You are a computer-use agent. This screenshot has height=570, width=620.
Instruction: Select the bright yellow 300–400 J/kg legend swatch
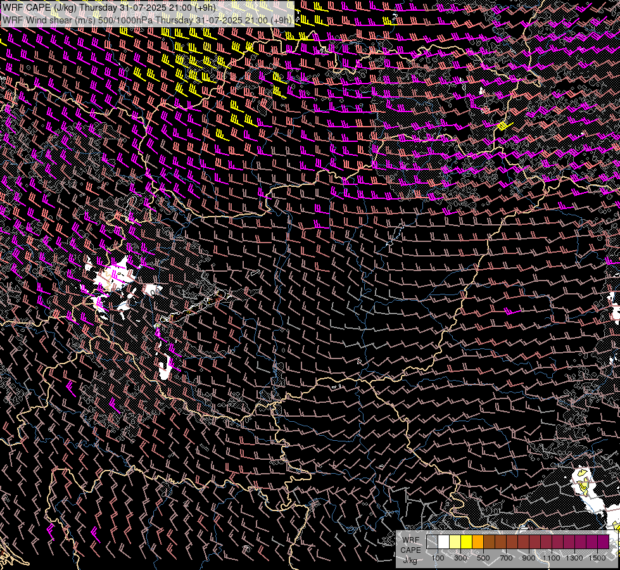pos(467,542)
